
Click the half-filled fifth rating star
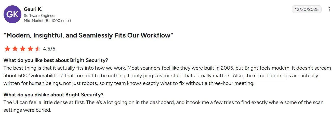click(x=38, y=49)
